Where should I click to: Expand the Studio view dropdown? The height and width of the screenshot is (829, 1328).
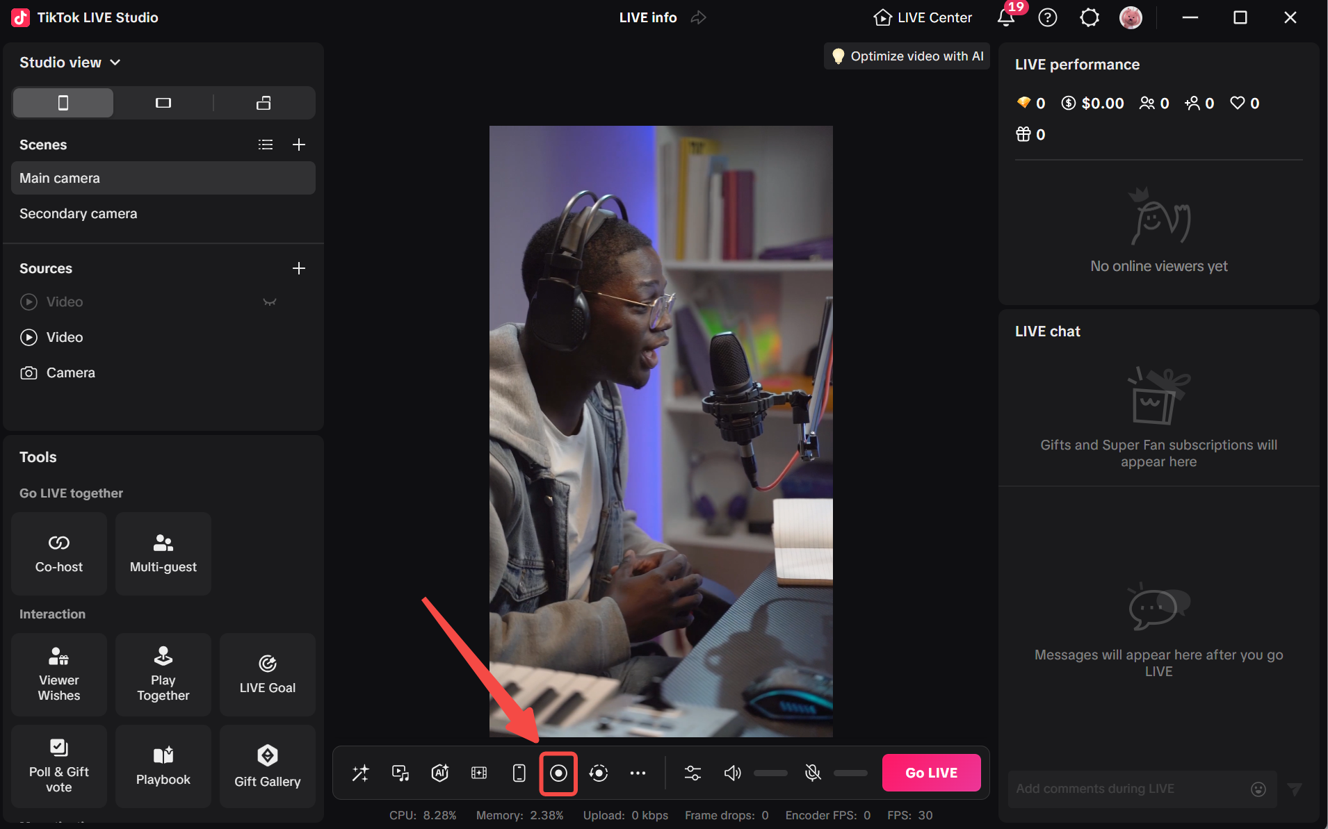[x=115, y=62]
